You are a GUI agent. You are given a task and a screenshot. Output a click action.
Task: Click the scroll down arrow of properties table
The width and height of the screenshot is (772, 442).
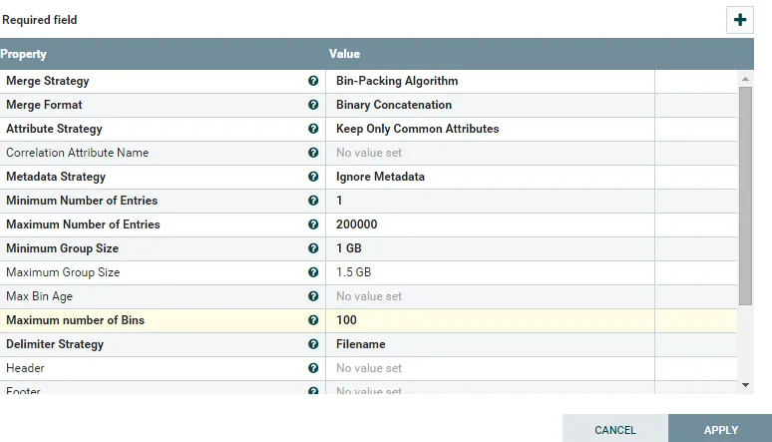click(745, 384)
